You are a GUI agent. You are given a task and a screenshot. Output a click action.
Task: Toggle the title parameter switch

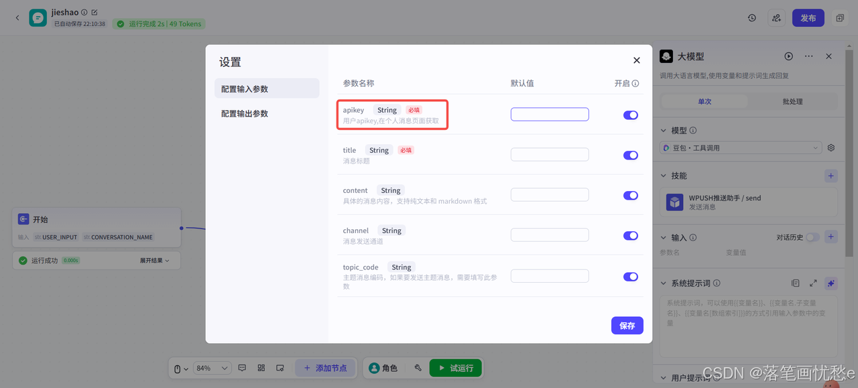631,155
